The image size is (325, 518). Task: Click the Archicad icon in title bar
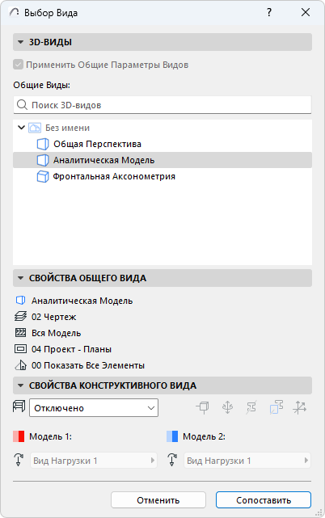(x=15, y=13)
